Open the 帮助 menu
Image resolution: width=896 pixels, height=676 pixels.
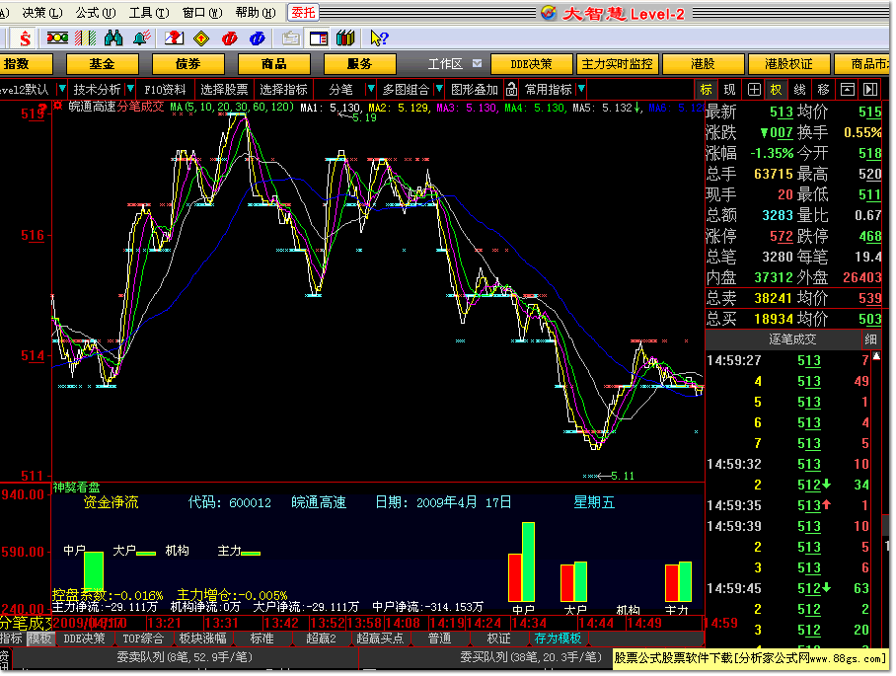pyautogui.click(x=255, y=13)
